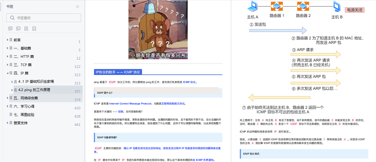Click the ① 发送包 step label

click(258, 24)
